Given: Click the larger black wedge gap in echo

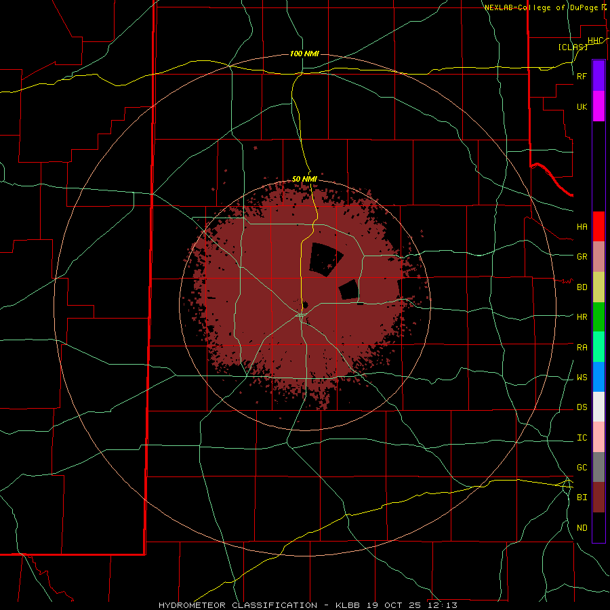Looking at the screenshot, I should [325, 259].
